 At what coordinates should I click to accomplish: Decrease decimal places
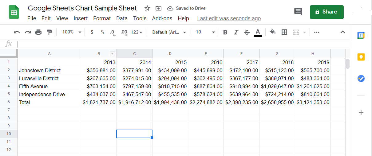pyautogui.click(x=113, y=32)
